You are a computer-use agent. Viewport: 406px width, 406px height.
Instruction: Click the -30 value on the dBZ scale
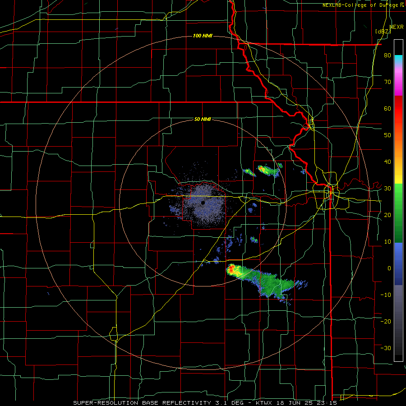(x=386, y=348)
